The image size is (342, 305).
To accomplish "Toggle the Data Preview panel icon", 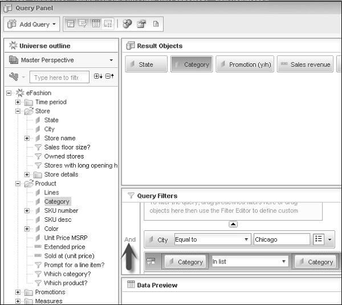I will 96,24.
